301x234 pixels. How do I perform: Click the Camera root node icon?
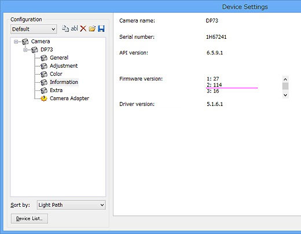tap(25, 42)
